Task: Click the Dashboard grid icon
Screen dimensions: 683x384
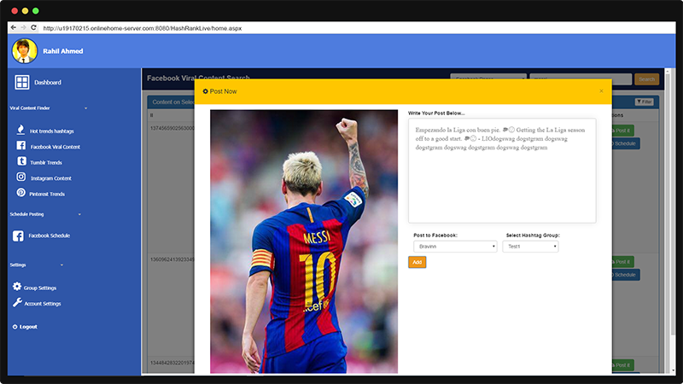Action: point(22,83)
